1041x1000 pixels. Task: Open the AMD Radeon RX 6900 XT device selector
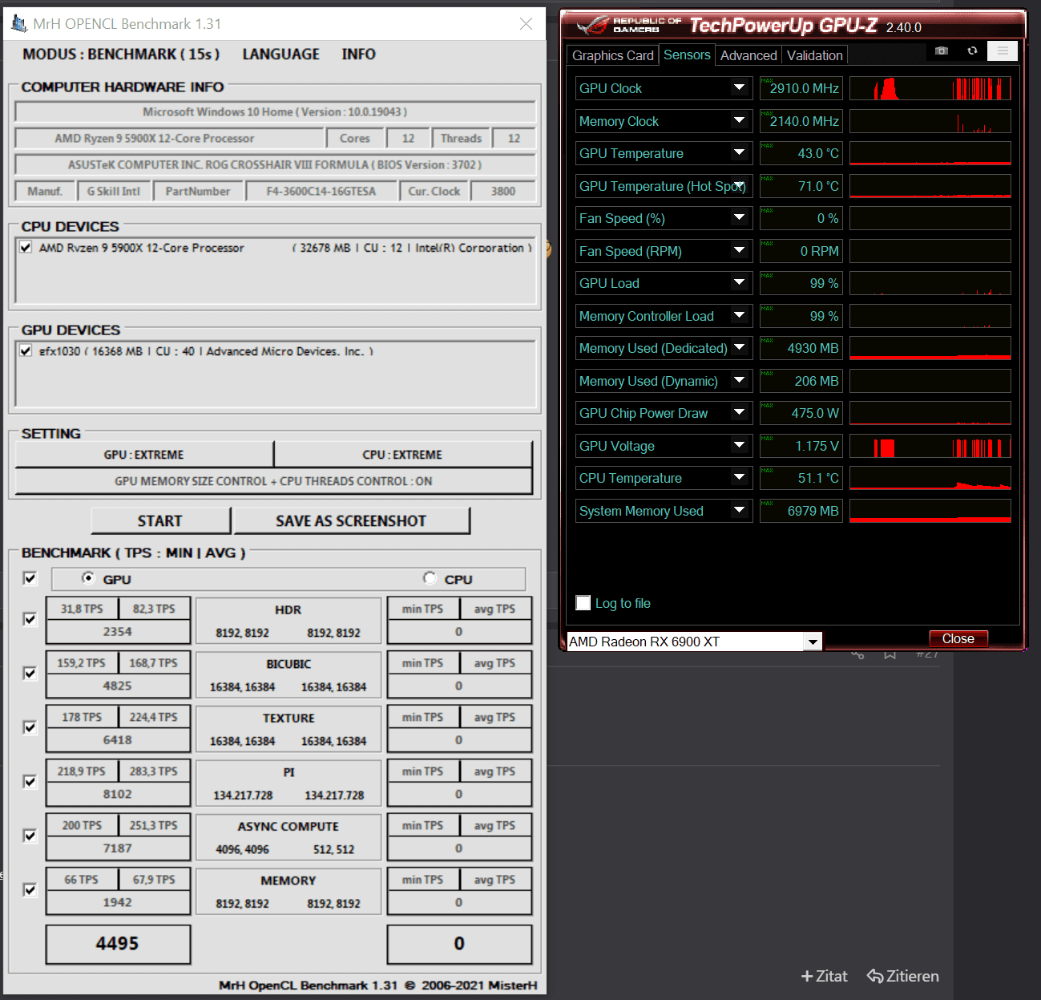pos(694,642)
